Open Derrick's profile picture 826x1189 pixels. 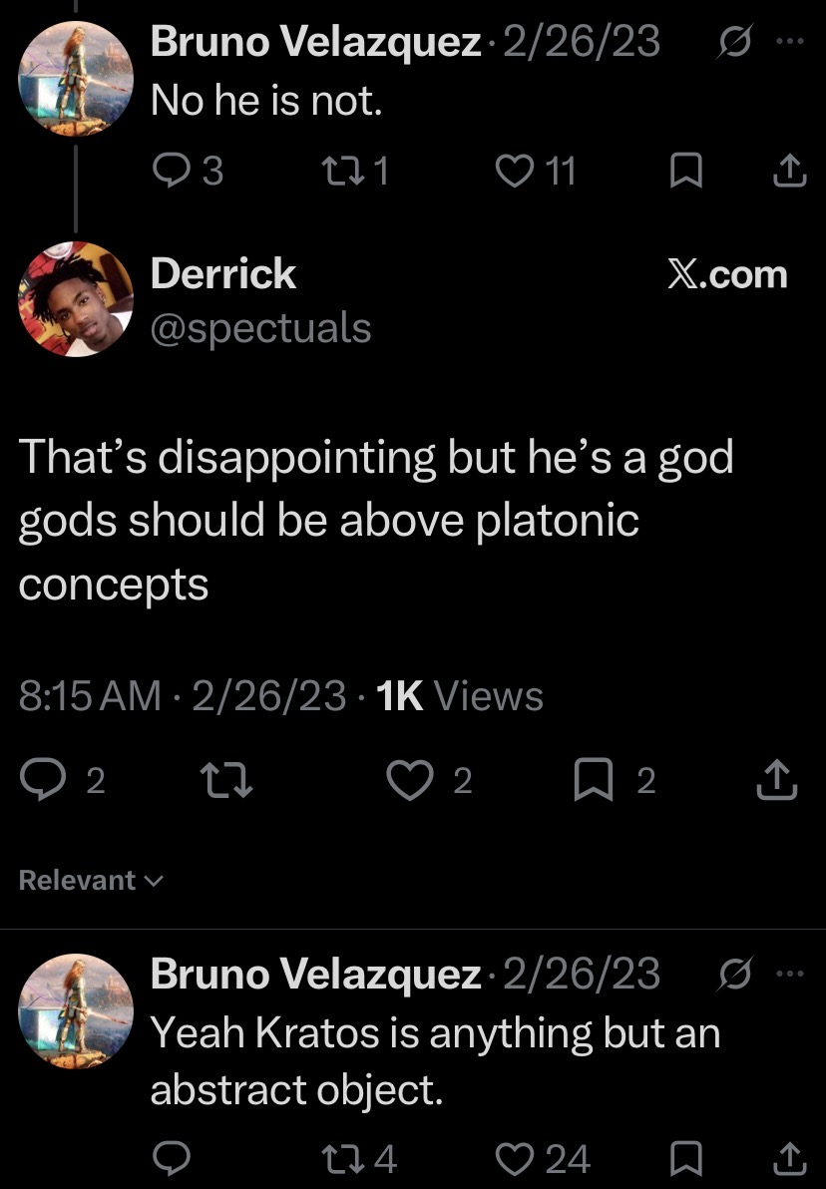tap(75, 299)
